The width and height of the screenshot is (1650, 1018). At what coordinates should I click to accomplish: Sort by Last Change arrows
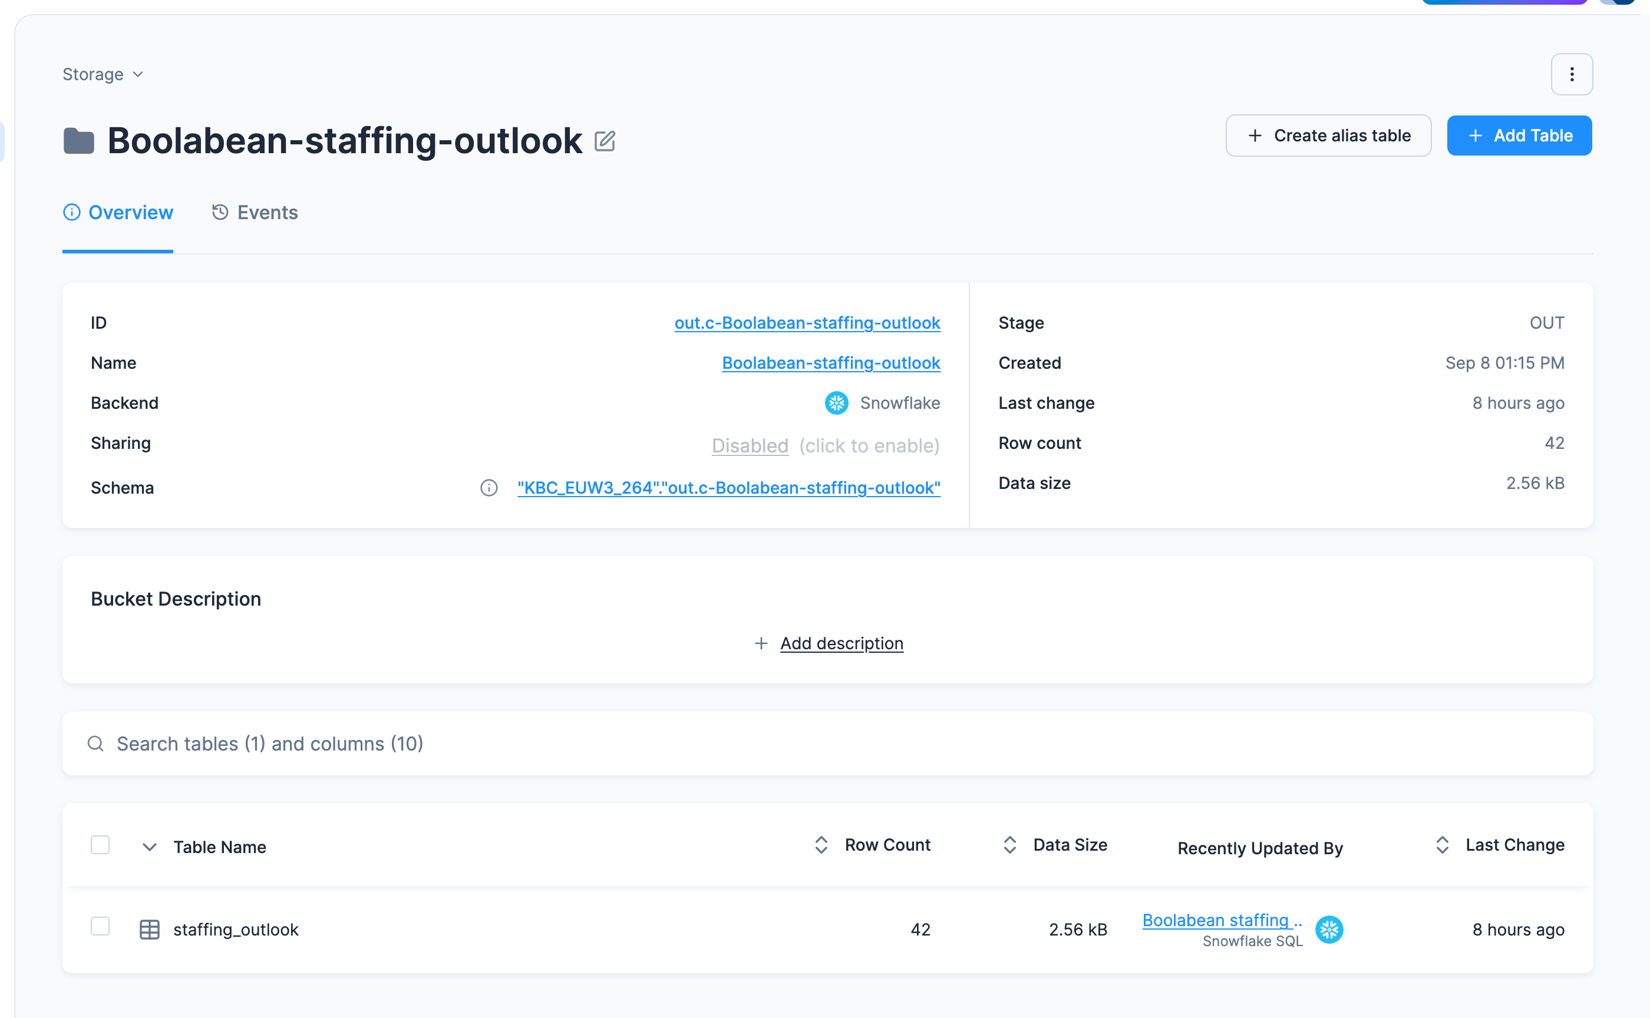1442,845
